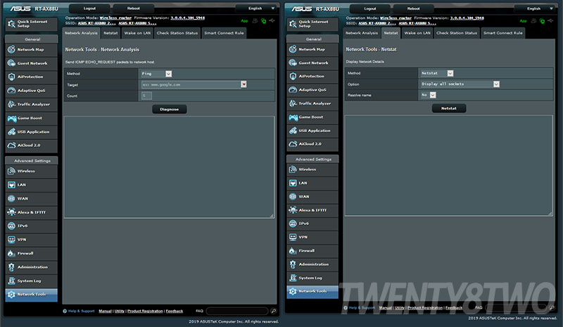Open Firewall icon in right window
The height and width of the screenshot is (327, 563).
click(293, 250)
